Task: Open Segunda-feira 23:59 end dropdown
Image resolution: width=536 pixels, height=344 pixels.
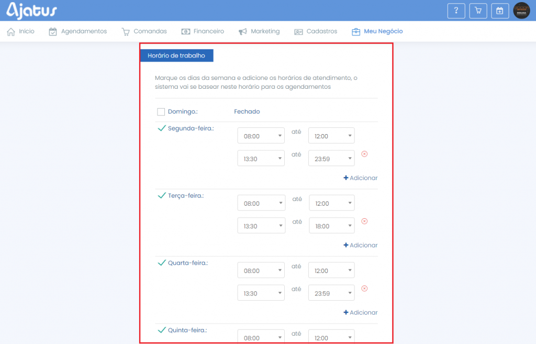Action: [x=331, y=159]
